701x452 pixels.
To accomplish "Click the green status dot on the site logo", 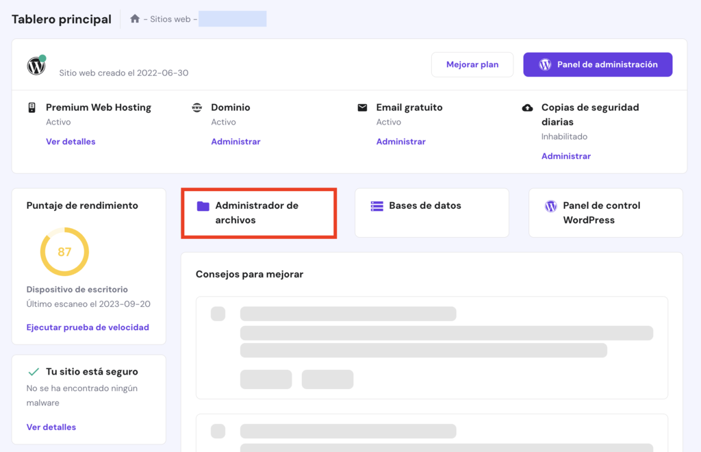I will click(42, 58).
